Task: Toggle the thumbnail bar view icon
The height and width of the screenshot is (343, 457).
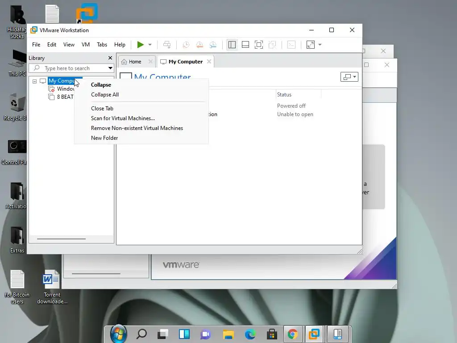Action: [245, 45]
